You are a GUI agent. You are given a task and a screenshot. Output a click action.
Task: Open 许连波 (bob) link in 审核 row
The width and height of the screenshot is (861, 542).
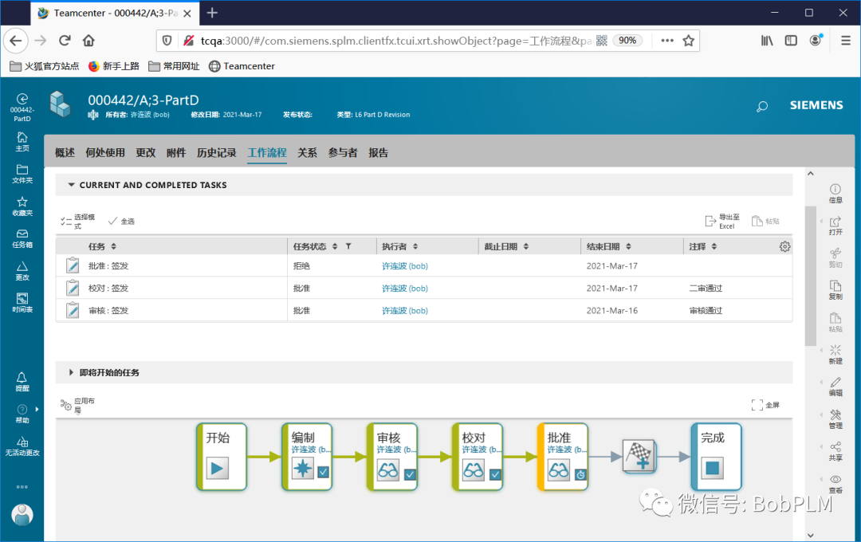[405, 311]
